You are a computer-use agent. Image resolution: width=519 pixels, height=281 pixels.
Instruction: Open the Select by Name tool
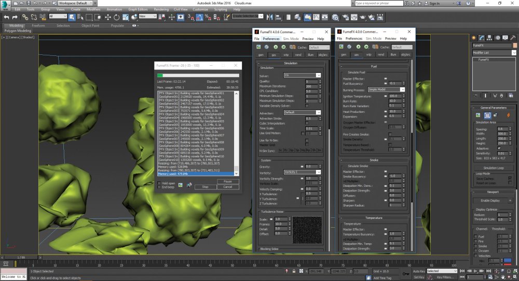pos(80,17)
